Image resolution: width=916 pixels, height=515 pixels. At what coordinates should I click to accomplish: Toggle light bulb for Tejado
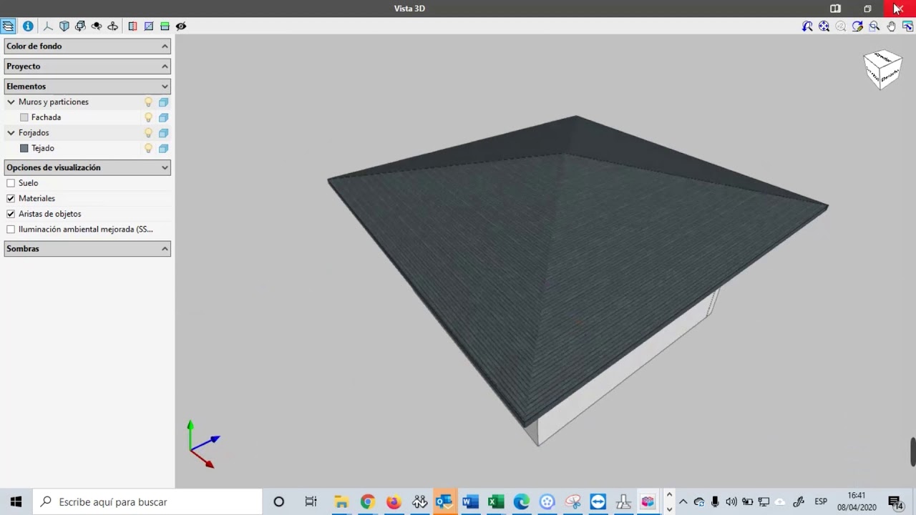(x=148, y=148)
